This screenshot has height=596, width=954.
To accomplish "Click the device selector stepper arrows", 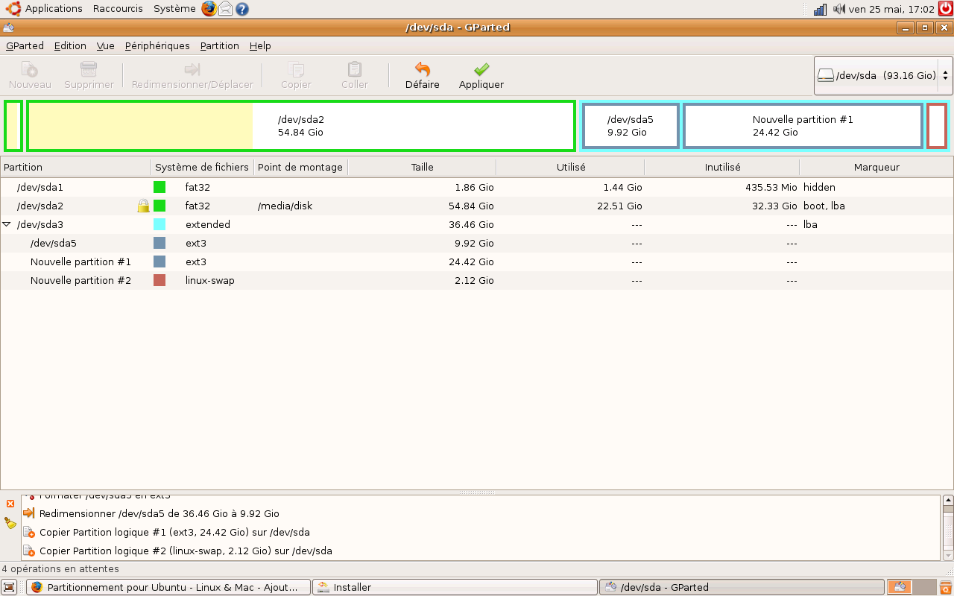I will [x=944, y=74].
